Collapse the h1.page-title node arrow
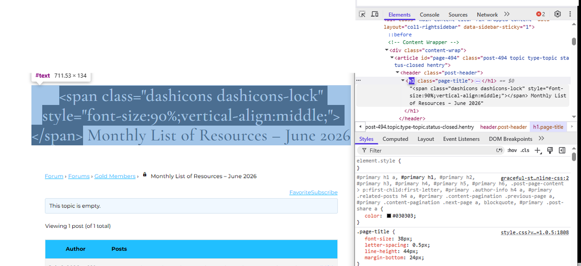The image size is (581, 266). (403, 80)
